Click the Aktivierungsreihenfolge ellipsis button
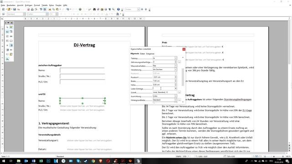 point(179,62)
